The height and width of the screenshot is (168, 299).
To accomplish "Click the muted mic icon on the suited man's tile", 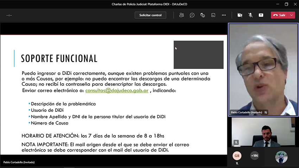I will pos(236,142).
